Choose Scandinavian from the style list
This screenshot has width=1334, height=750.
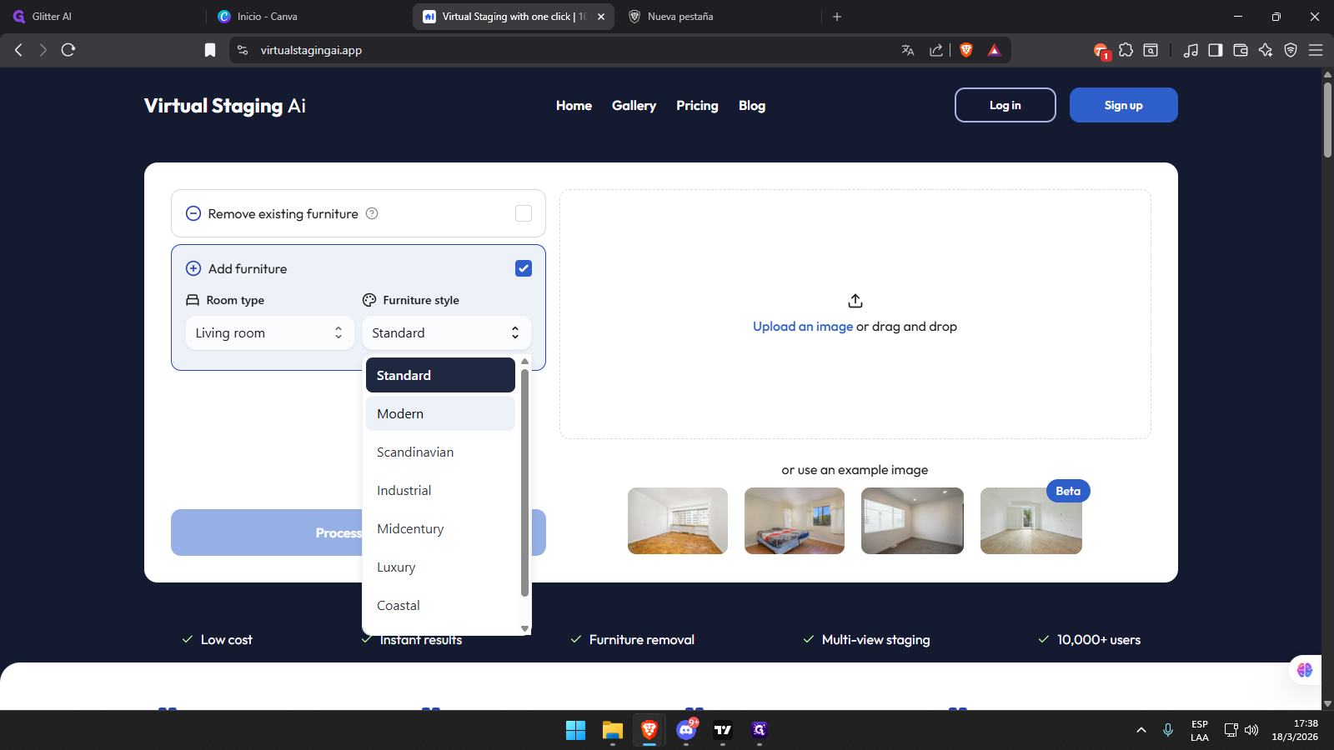[415, 452]
